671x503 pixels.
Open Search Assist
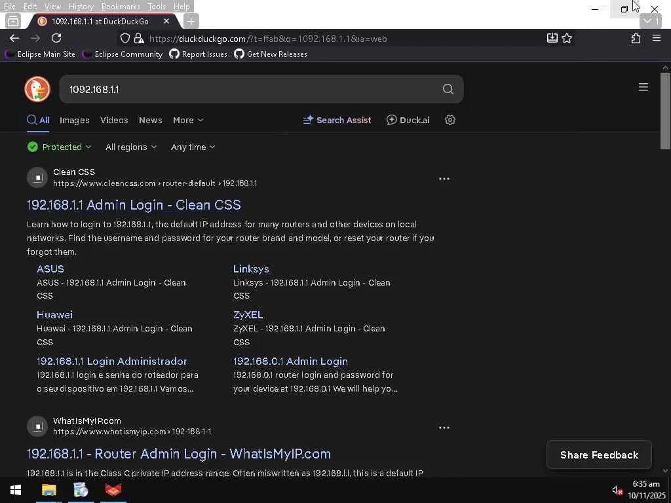337,121
